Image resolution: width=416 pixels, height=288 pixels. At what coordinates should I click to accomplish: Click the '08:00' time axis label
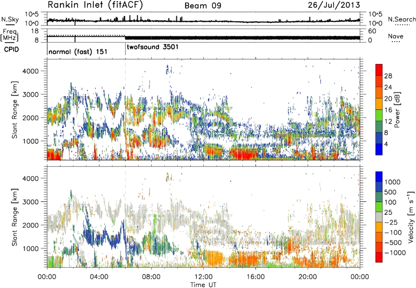click(151, 277)
